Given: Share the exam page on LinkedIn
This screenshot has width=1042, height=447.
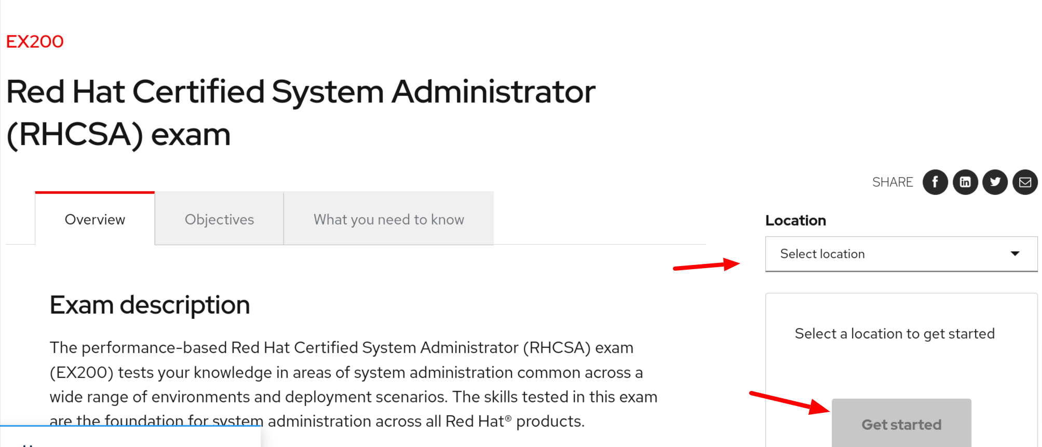Looking at the screenshot, I should click(x=965, y=182).
